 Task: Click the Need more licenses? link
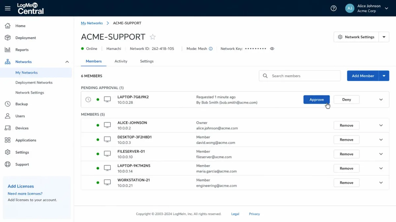click(x=25, y=194)
